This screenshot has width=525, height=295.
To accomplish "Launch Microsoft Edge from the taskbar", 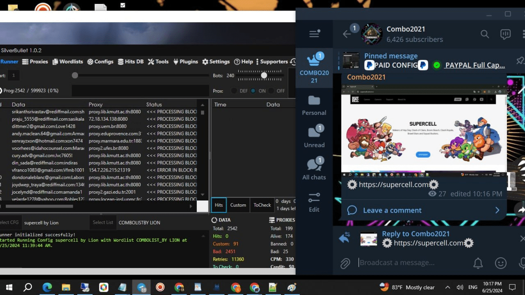I will 47,287.
